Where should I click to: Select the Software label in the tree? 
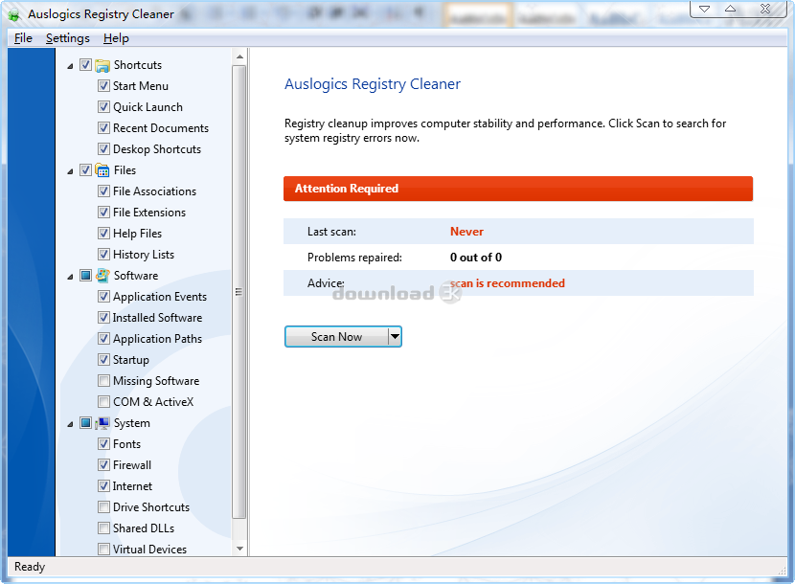point(136,276)
